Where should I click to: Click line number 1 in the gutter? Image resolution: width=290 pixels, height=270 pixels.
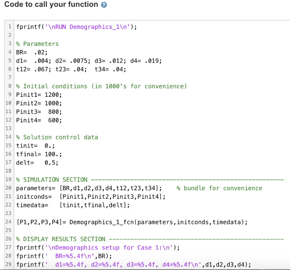tap(9, 27)
